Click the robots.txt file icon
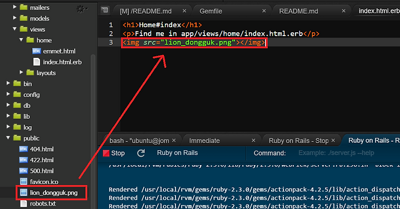 (x=23, y=203)
